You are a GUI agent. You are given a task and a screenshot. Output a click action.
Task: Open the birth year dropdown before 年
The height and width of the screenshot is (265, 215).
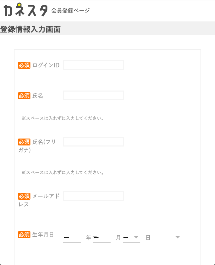[x=72, y=237]
